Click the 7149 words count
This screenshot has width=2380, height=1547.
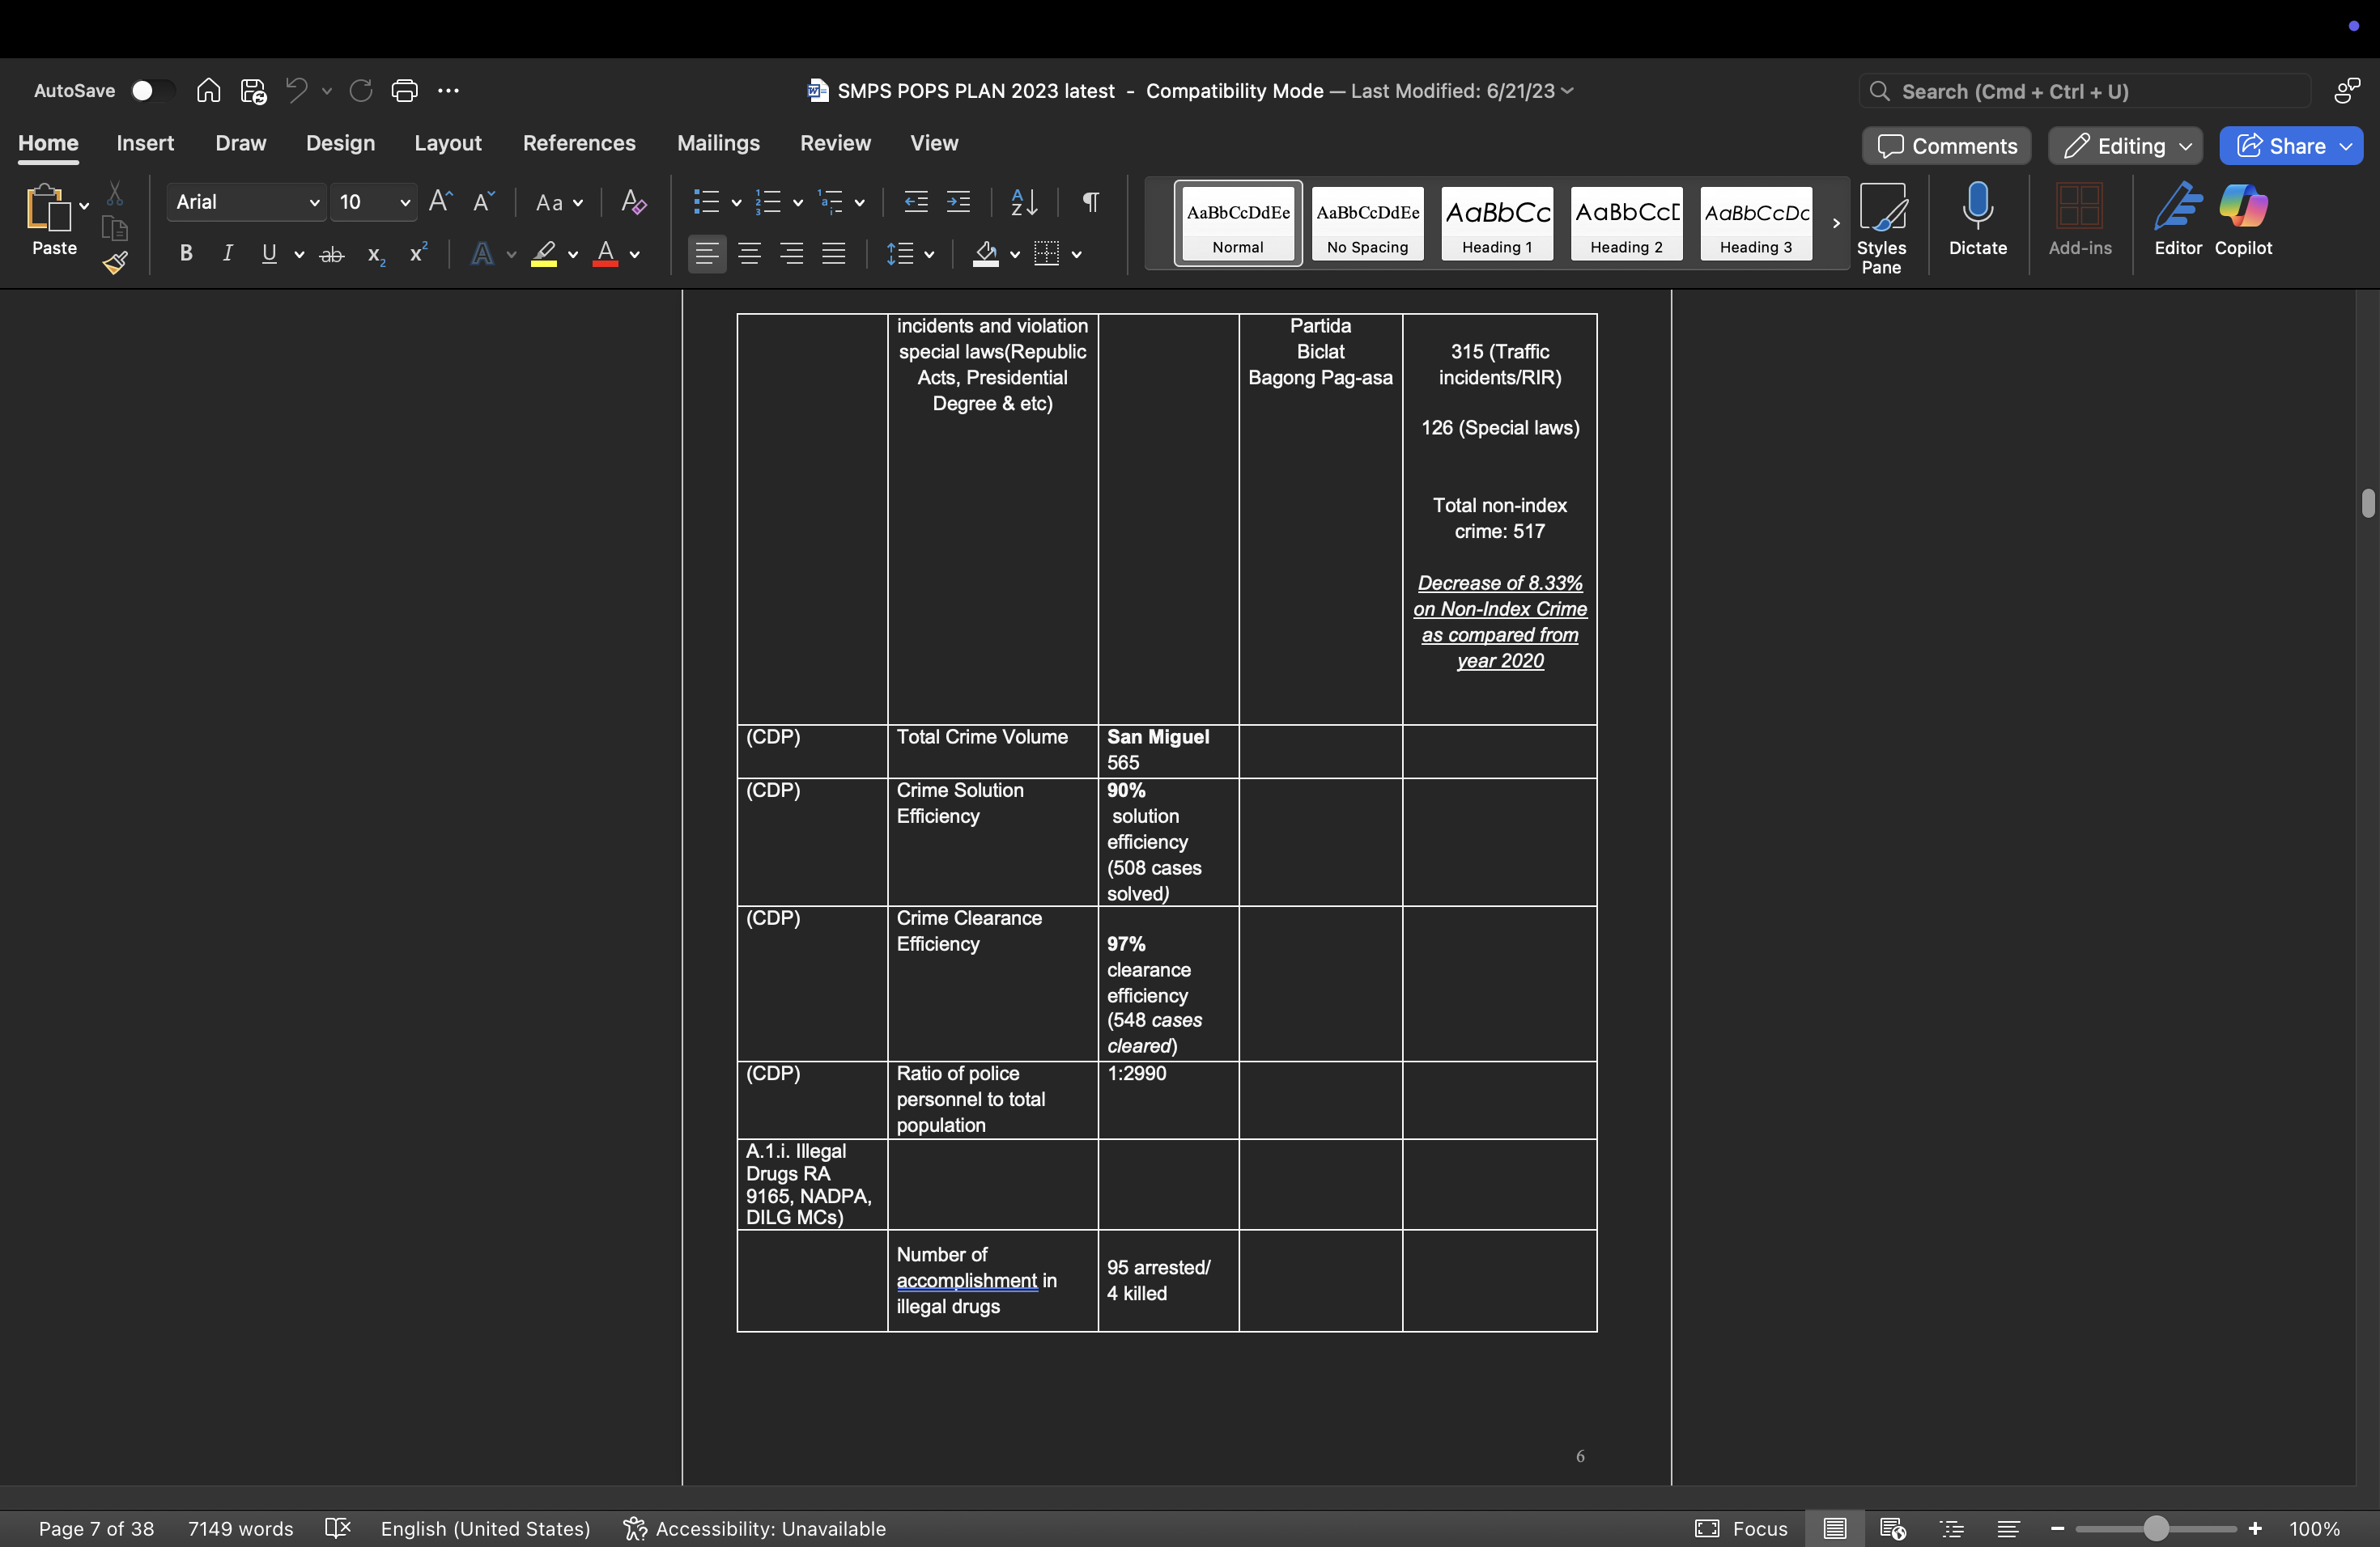240,1528
